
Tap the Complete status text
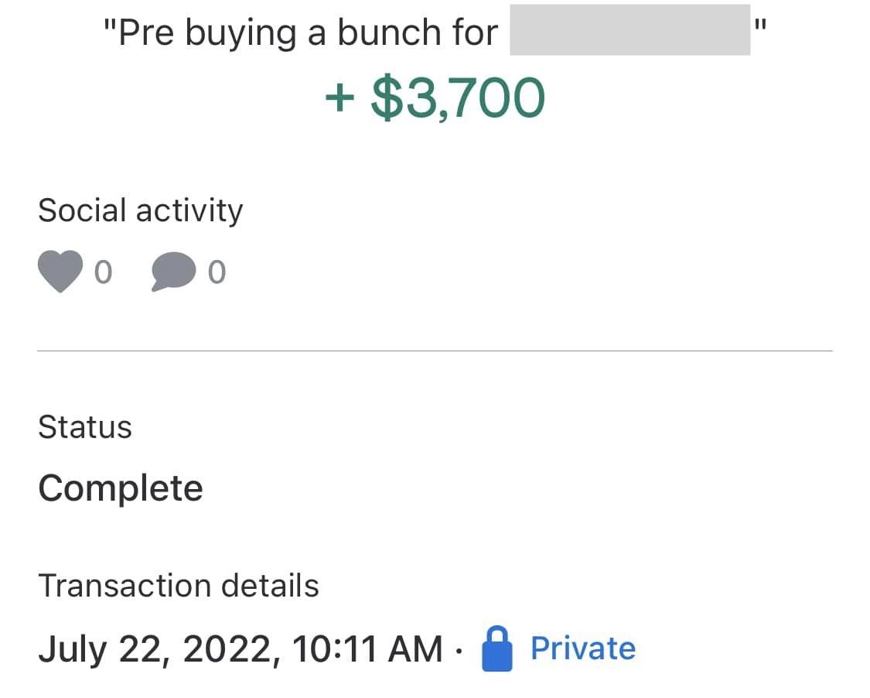point(121,488)
